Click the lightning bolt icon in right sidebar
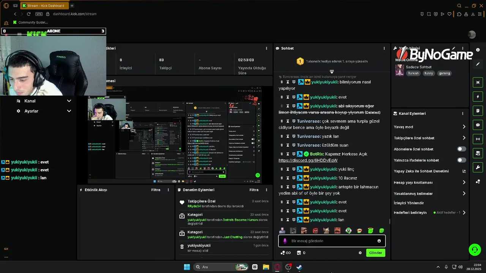 pos(478,97)
